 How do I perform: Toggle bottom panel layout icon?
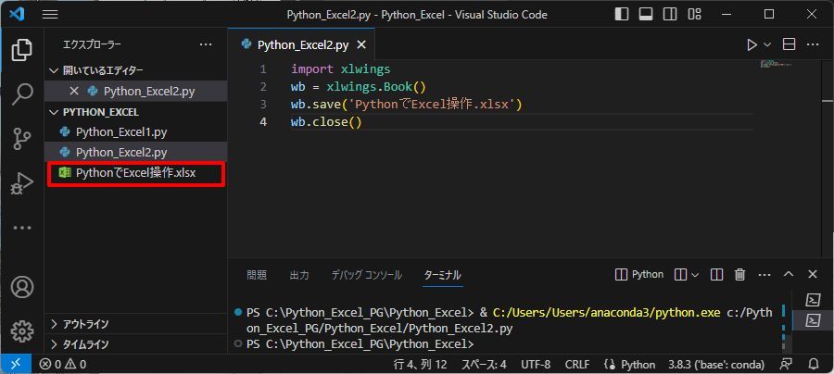646,14
